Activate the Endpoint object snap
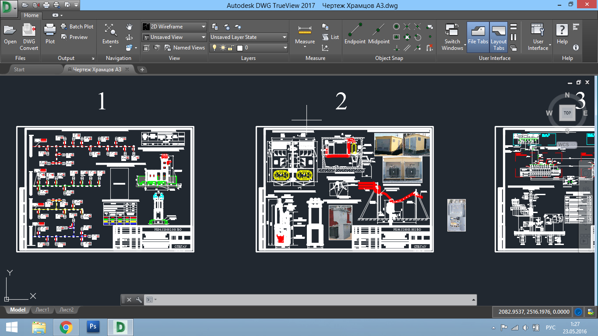Screen dimensions: 598x336 (x=355, y=34)
